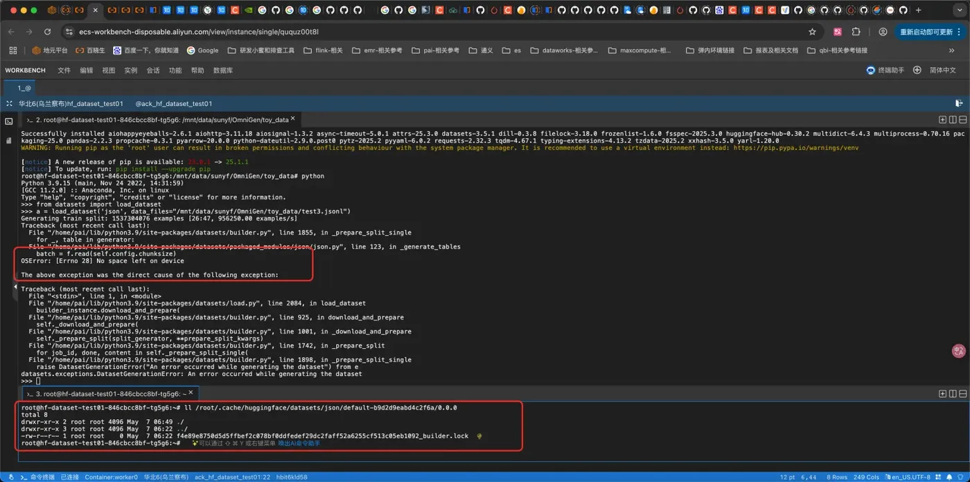The image size is (970, 482).
Task: Split upper terminal pane horizontally
Action: pyautogui.click(x=963, y=120)
